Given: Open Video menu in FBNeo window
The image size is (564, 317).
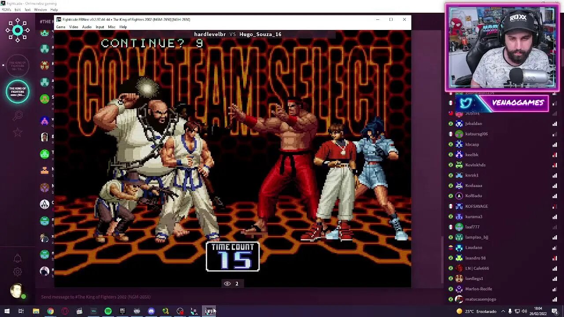Looking at the screenshot, I should click(x=74, y=27).
